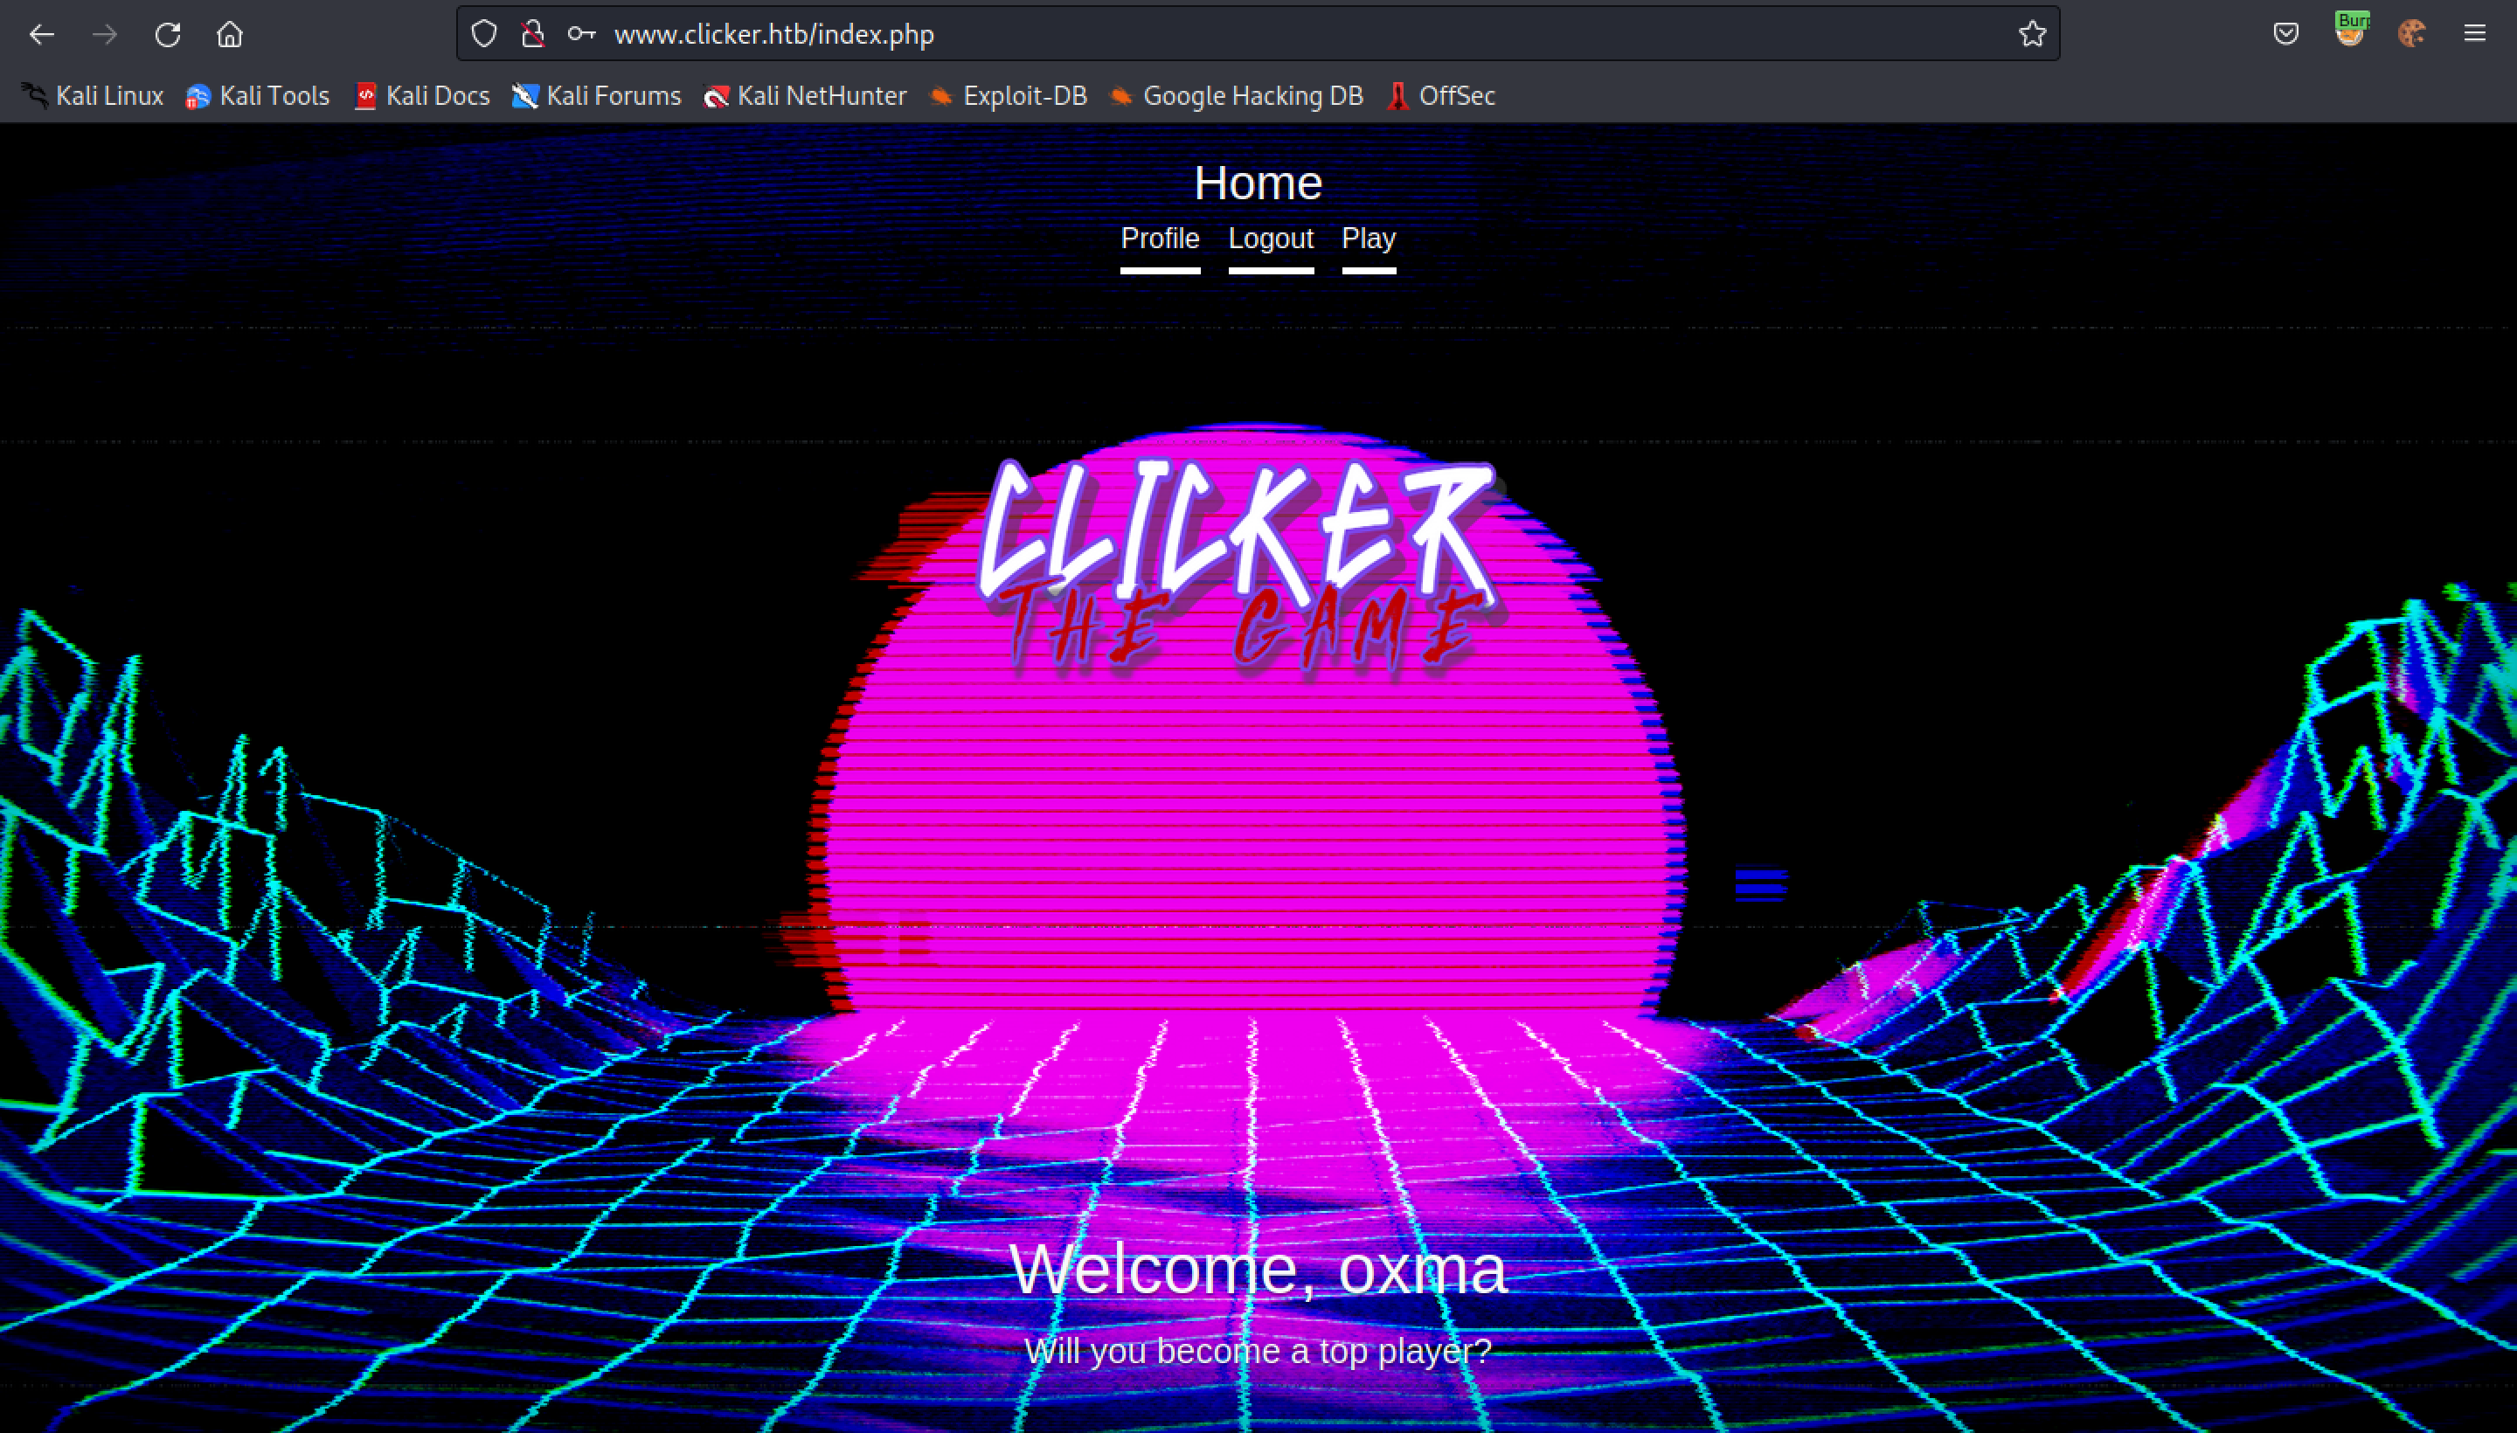Click the insecure connection padlock icon

pyautogui.click(x=532, y=34)
